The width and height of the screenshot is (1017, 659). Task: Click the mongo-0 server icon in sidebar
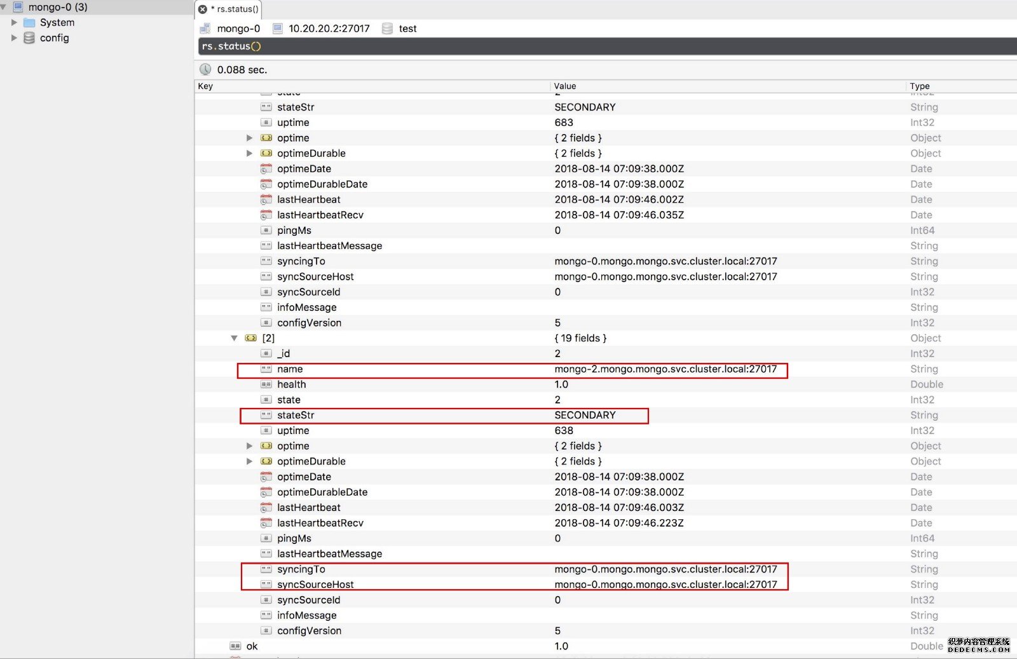[x=18, y=7]
